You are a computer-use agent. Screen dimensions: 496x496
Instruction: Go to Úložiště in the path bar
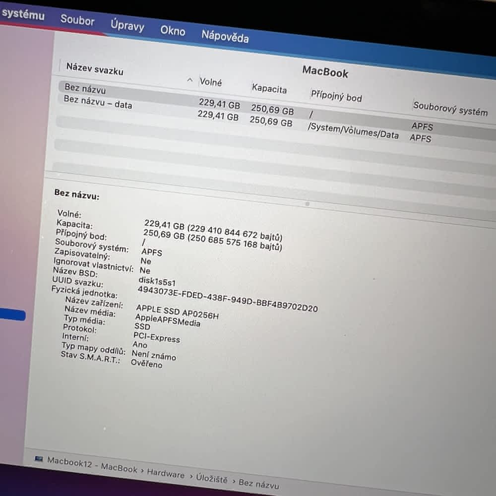point(212,478)
